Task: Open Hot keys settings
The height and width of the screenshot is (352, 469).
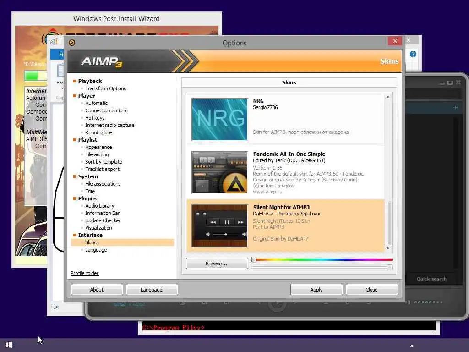Action: click(95, 118)
